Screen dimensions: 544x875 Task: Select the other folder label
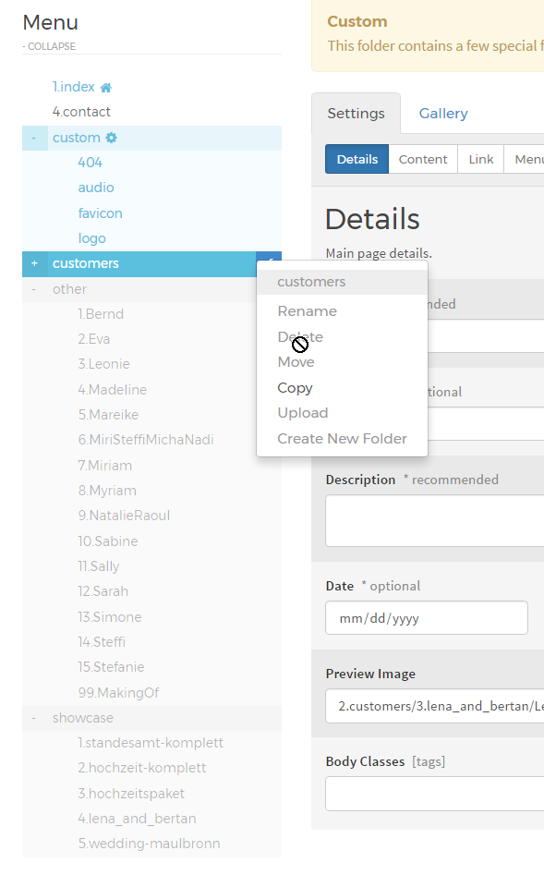70,289
